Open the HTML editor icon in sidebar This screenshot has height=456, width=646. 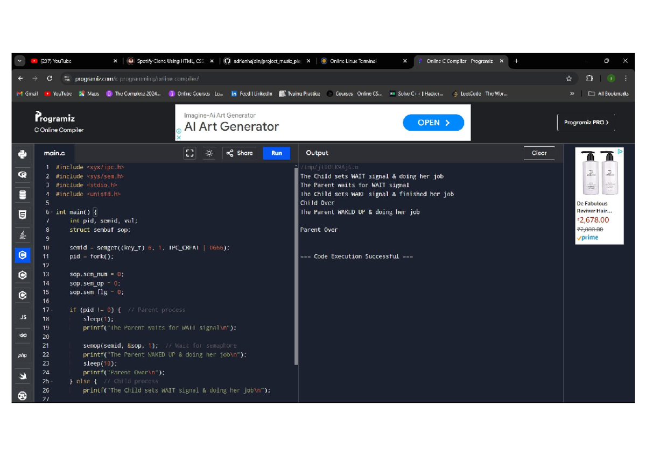tap(22, 215)
